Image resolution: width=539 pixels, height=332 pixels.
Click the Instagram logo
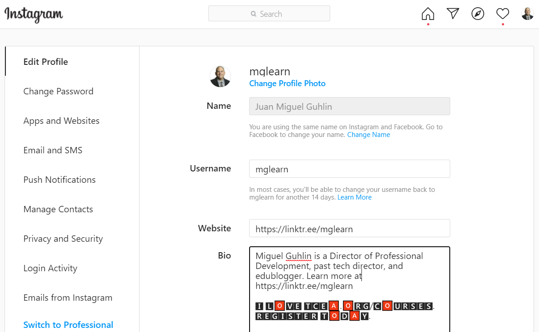tap(34, 15)
